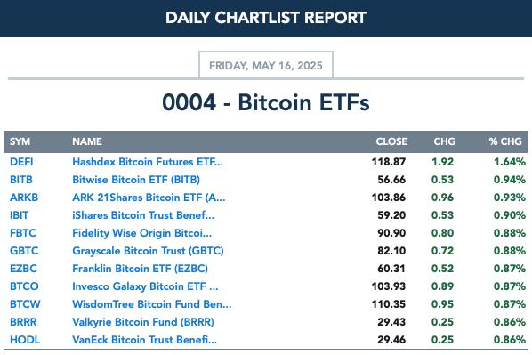Open ARK 21Shares Bitcoin ETF link
Image resolution: width=532 pixels, height=355 pixels.
pyautogui.click(x=149, y=198)
